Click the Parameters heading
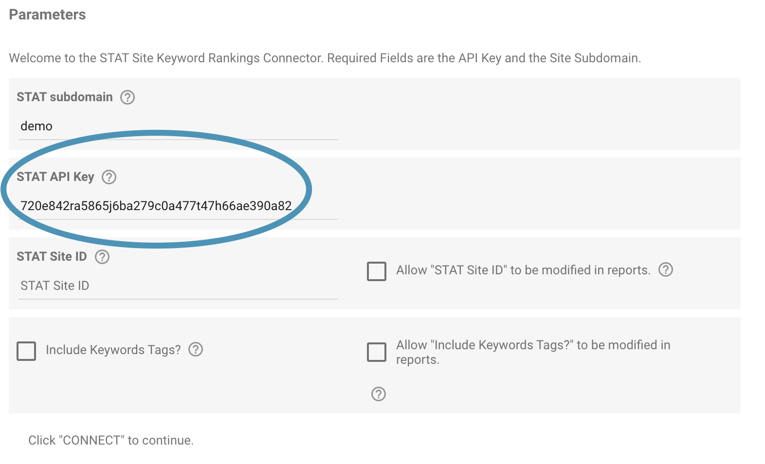The height and width of the screenshot is (464, 765). pos(47,15)
